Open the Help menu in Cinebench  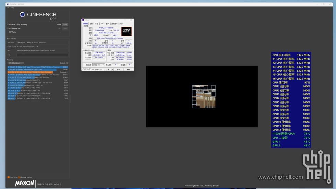[12, 8]
